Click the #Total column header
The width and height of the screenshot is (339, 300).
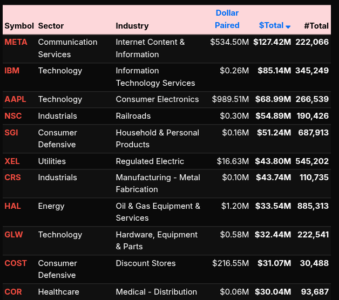(316, 25)
